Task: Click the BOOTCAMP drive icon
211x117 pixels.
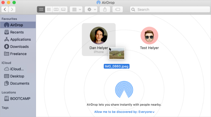Action: pos(7,98)
